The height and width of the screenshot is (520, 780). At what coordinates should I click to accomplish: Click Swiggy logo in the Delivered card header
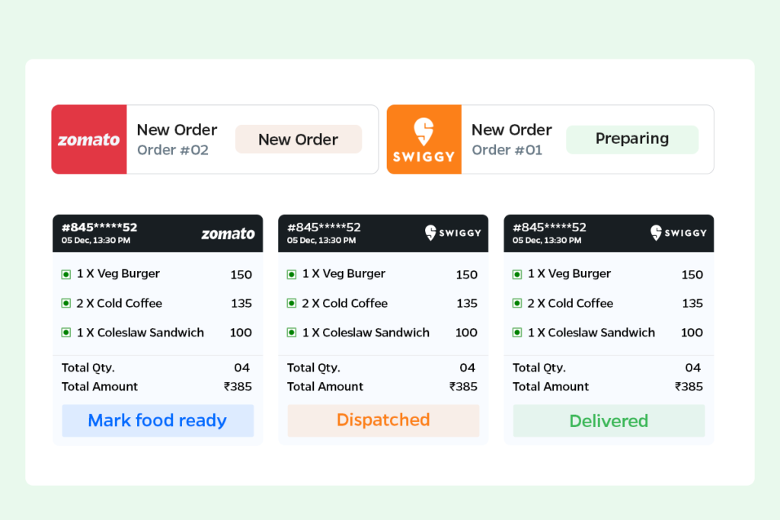coord(678,233)
